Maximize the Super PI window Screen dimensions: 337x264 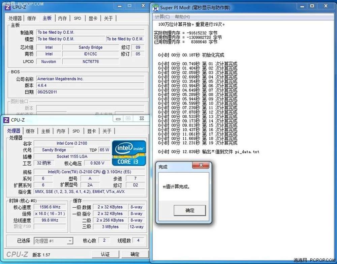pyautogui.click(x=312, y=6)
